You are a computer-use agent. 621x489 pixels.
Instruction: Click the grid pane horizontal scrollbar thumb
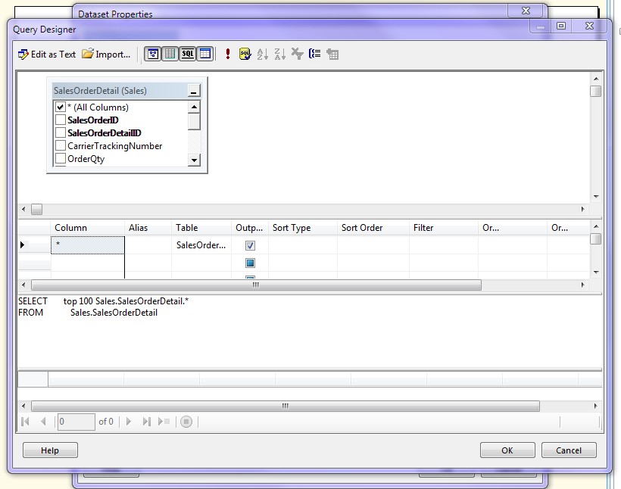coord(256,285)
